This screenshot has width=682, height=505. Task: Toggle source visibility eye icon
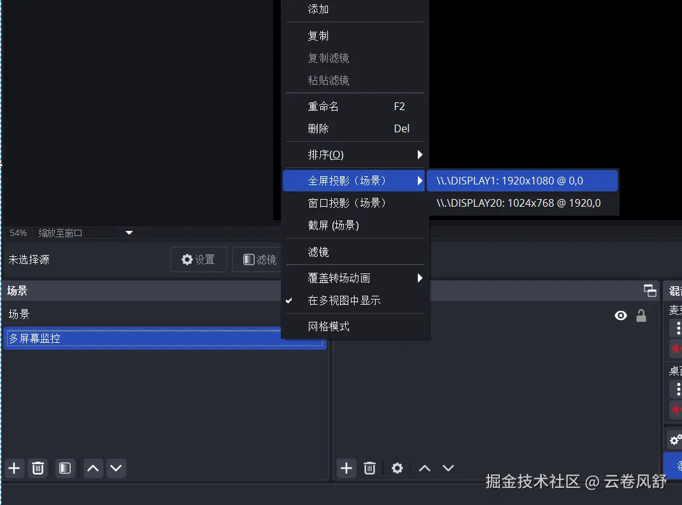click(x=621, y=315)
